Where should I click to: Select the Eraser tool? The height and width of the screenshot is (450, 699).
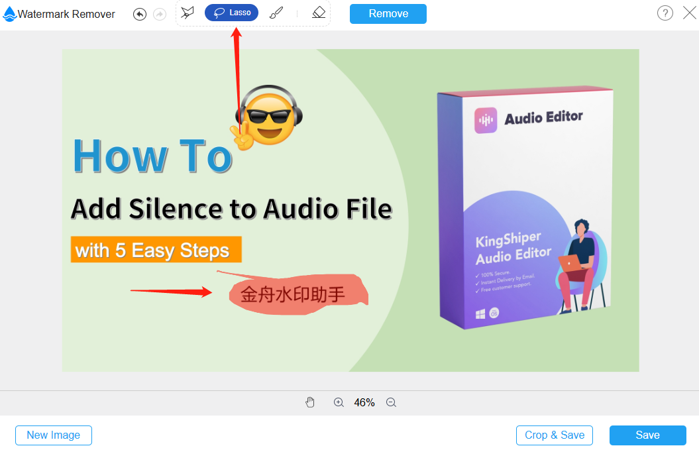pos(318,13)
